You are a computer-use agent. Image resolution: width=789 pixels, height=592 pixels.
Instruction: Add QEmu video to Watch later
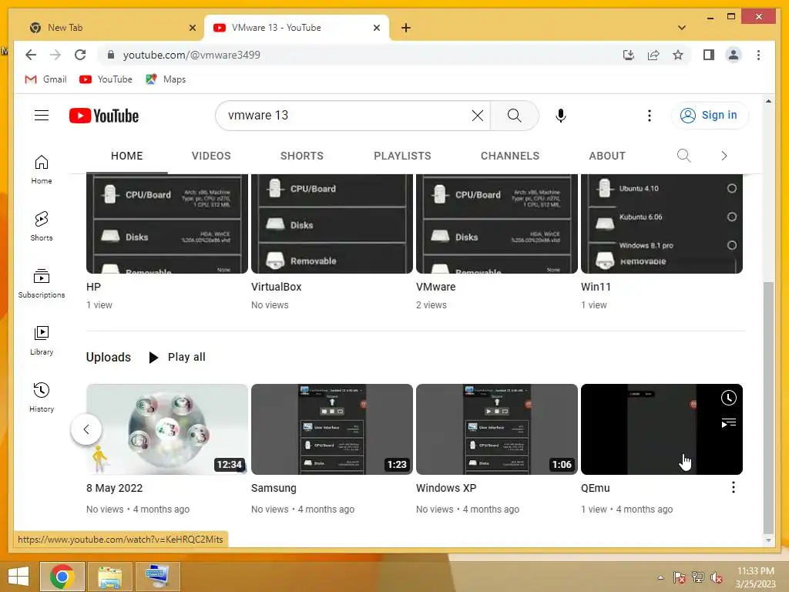(x=728, y=398)
